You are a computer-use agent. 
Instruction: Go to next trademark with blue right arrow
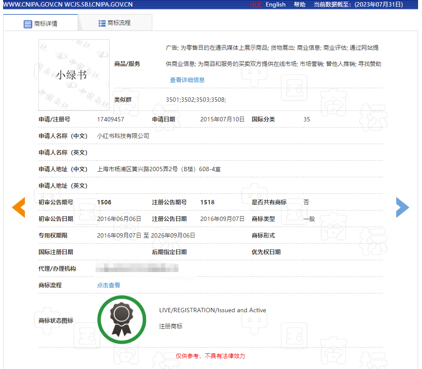pos(403,207)
